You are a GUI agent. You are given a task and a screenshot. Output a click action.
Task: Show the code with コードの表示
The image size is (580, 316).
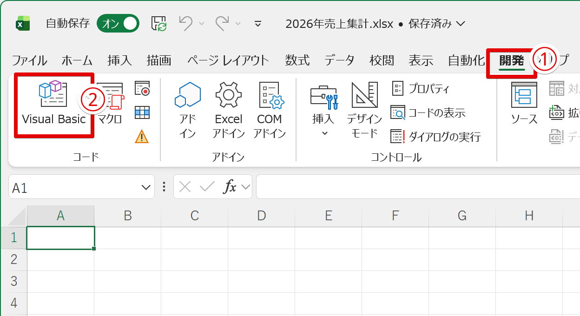[429, 112]
